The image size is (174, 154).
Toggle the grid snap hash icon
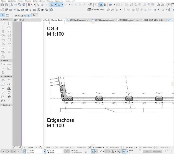[65, 5]
